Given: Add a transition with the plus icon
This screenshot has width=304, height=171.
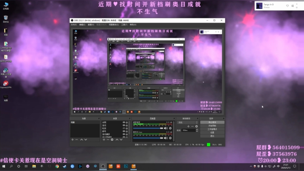Looking at the screenshot, I should (x=188, y=126).
